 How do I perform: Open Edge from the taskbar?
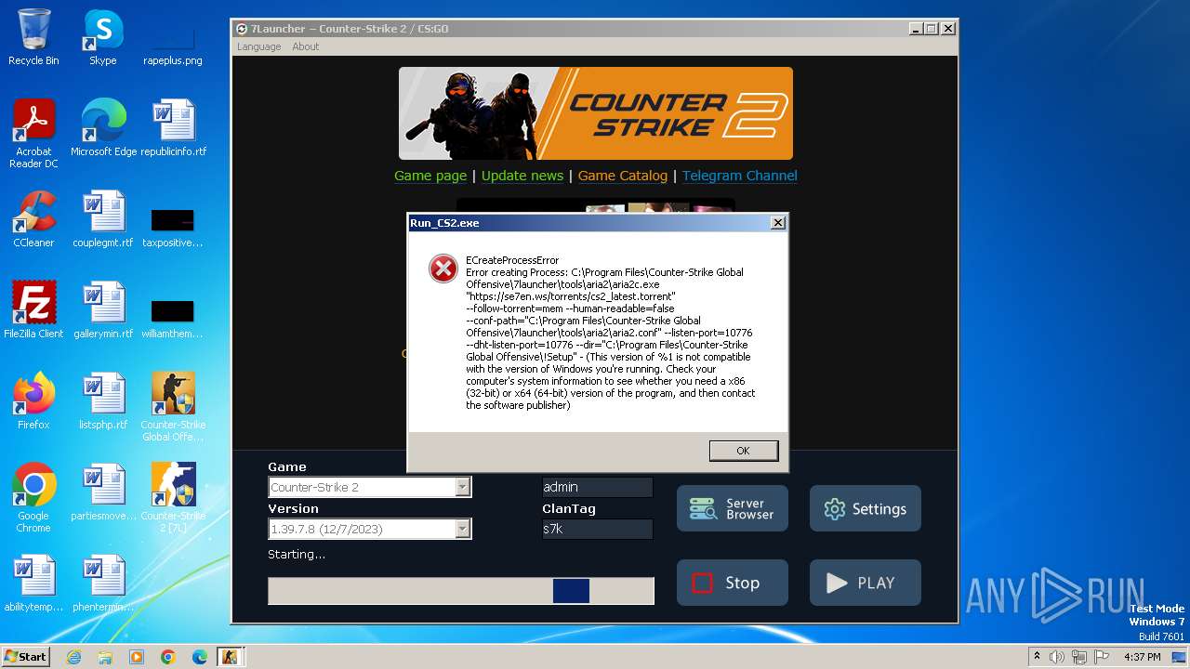[200, 657]
